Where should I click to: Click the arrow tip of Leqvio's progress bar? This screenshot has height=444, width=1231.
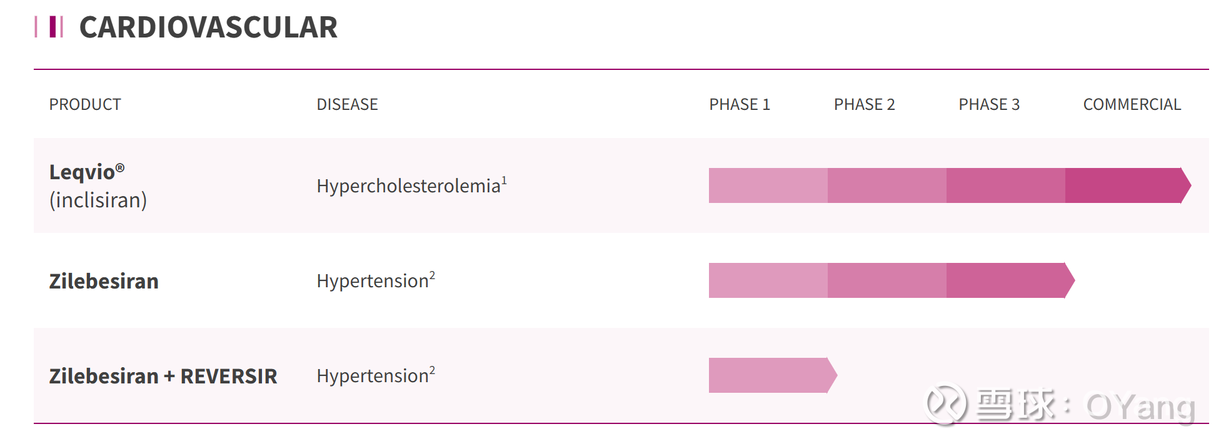[1185, 185]
